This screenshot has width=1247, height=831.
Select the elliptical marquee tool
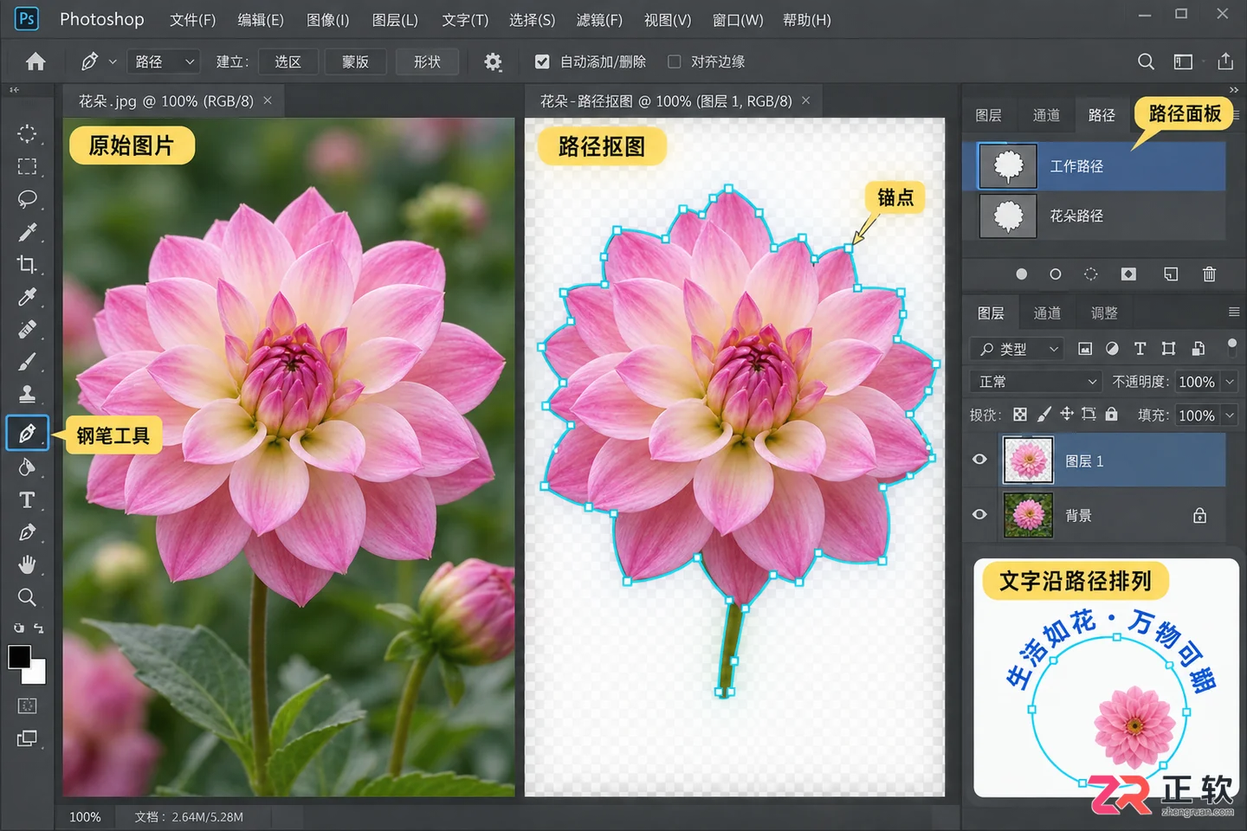tap(27, 133)
